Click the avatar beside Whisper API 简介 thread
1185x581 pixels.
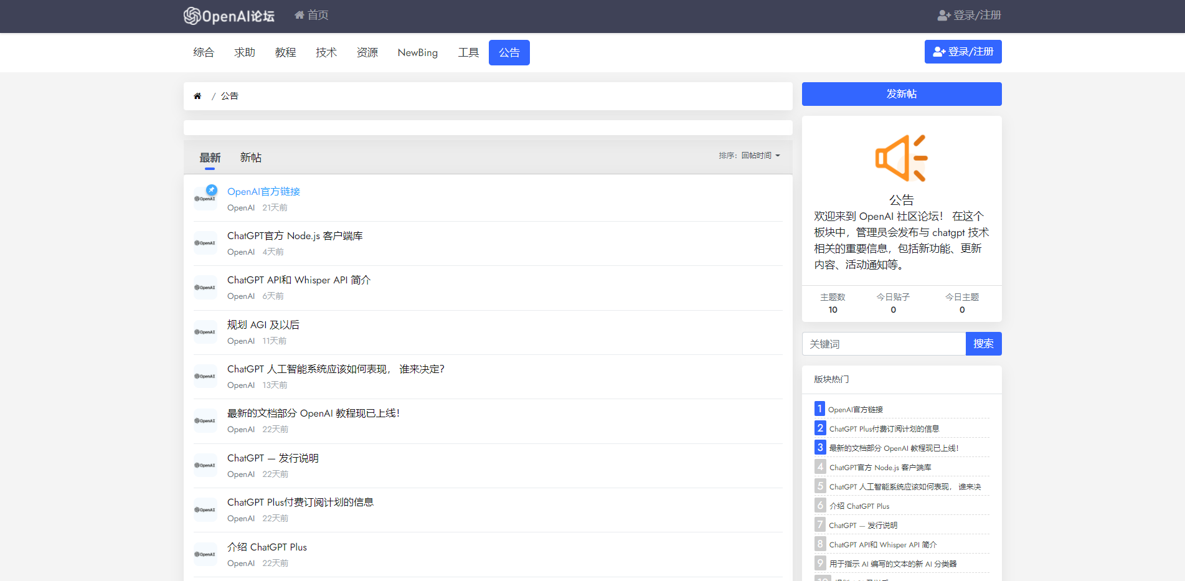coord(205,288)
